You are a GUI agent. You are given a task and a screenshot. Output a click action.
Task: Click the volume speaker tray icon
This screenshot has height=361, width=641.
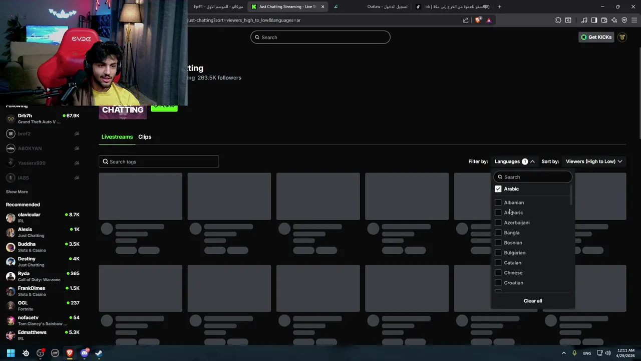click(608, 353)
